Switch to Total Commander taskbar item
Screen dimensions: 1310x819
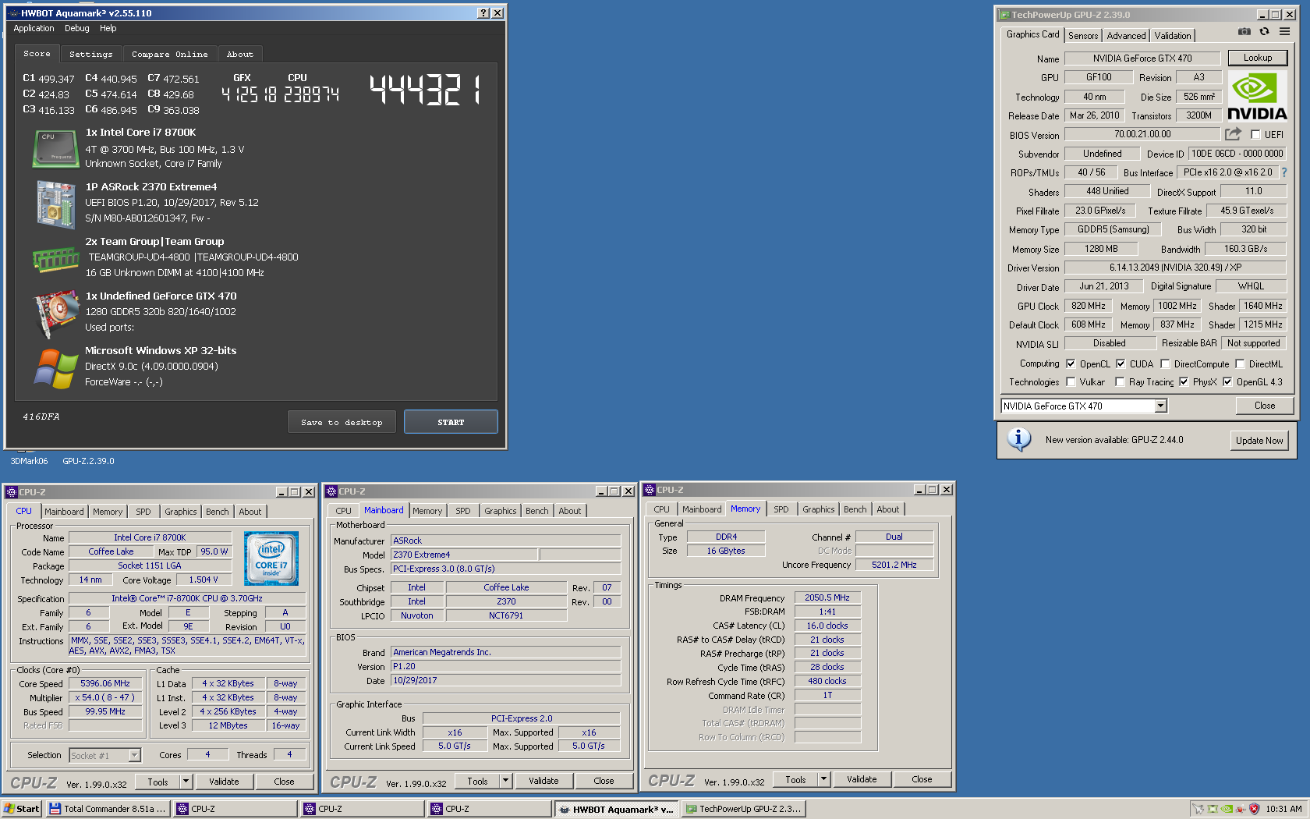tap(108, 809)
